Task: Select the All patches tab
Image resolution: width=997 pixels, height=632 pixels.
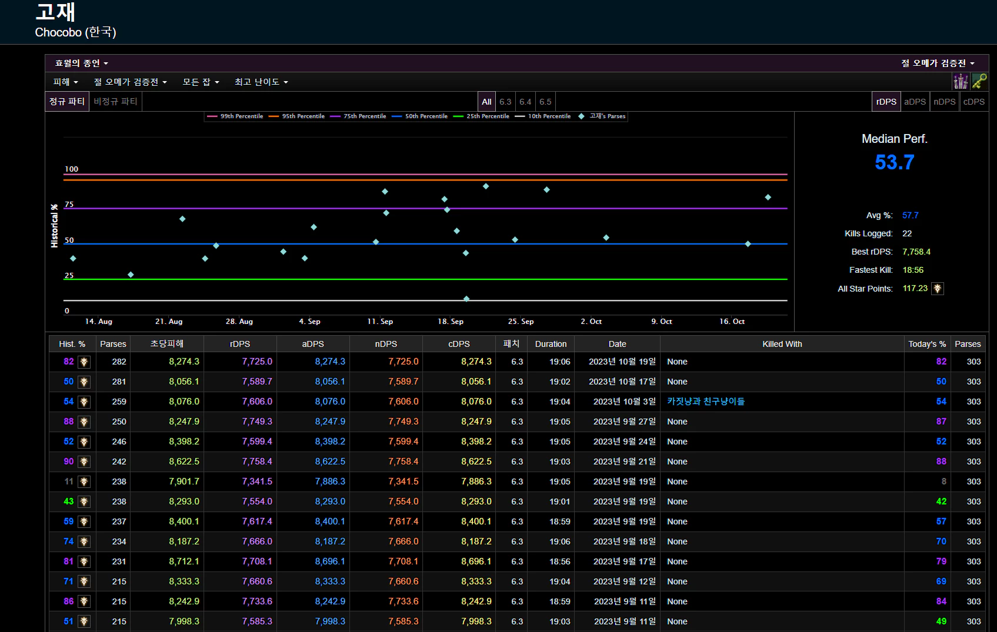Action: pos(486,102)
